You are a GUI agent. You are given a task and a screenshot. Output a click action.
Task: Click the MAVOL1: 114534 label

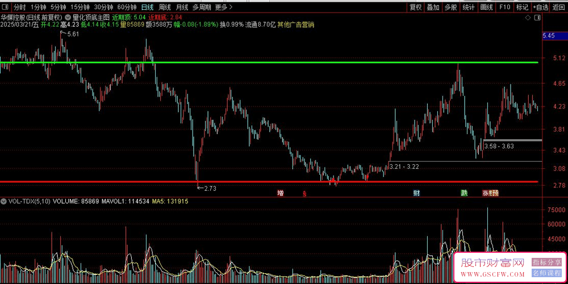pos(126,201)
